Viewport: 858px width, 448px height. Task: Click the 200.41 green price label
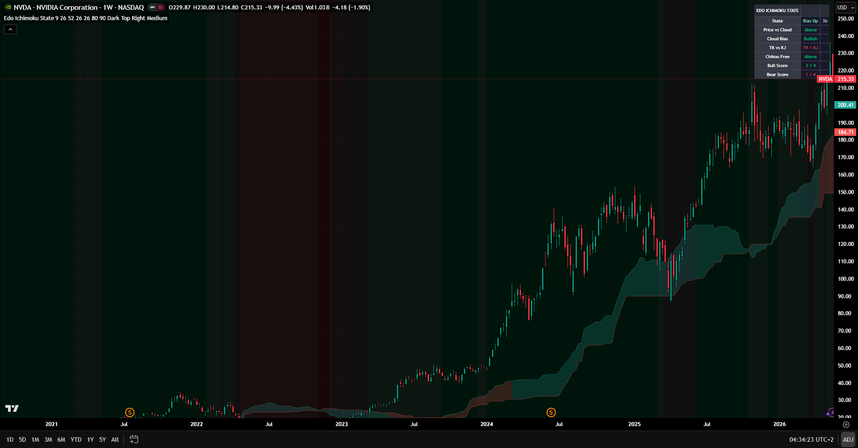(x=845, y=105)
